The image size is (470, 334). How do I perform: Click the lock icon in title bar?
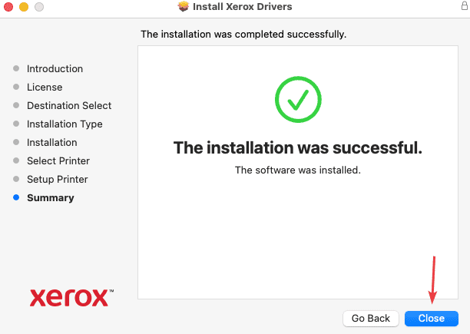tap(462, 7)
